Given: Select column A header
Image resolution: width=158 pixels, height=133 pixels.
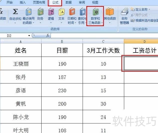Looking at the screenshot, I should [21, 41].
